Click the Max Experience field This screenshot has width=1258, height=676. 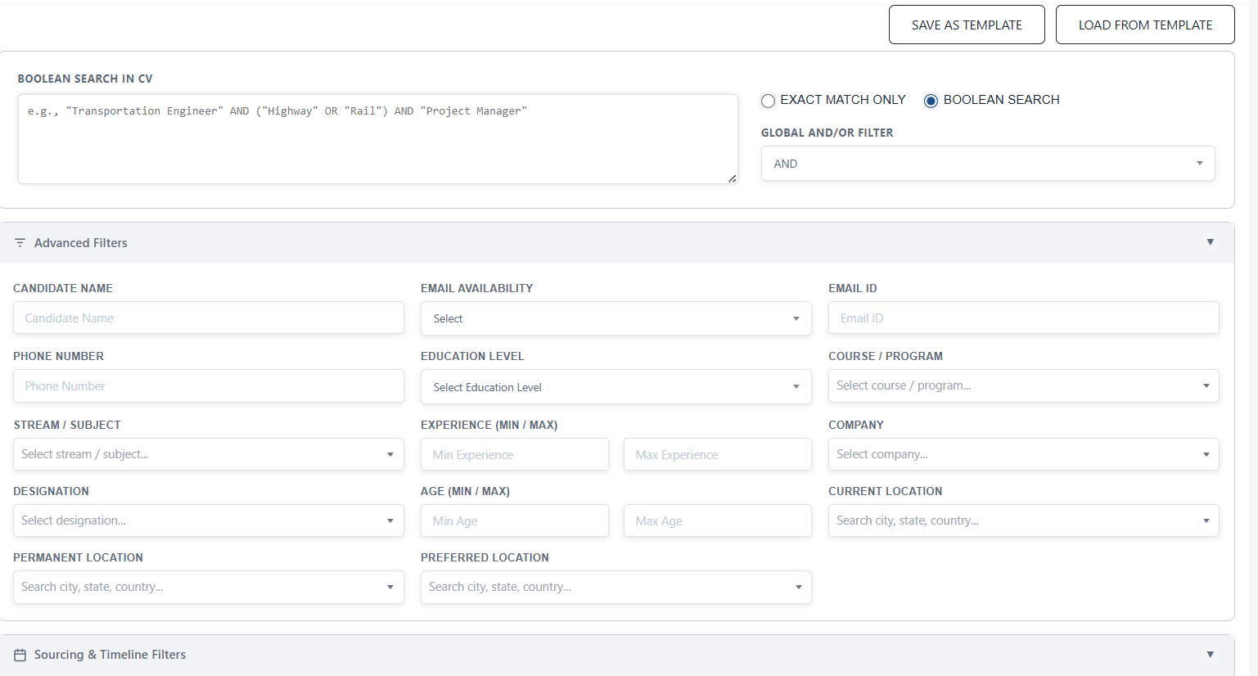(717, 454)
